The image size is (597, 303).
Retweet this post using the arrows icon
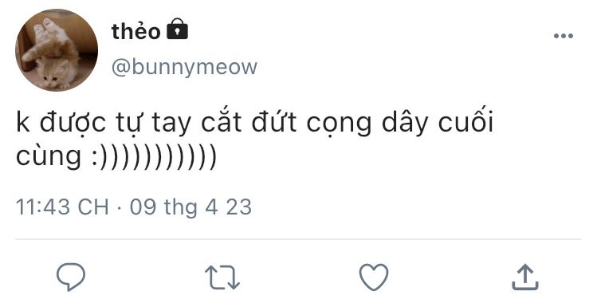click(222, 277)
